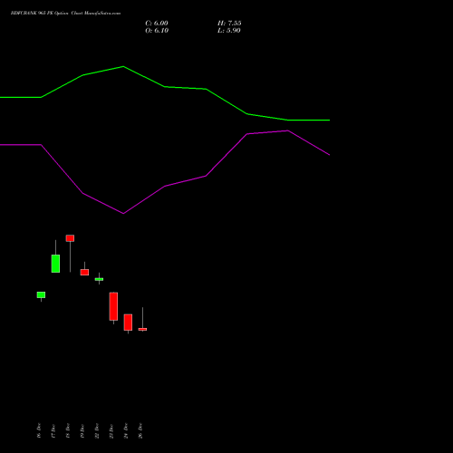
Task: Select the 17 Dec date label
Action: click(x=53, y=430)
